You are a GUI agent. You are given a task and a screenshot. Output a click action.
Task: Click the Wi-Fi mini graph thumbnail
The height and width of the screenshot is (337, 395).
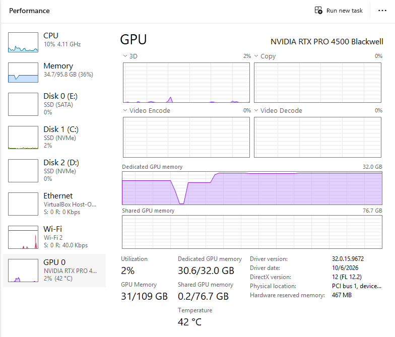click(x=23, y=237)
